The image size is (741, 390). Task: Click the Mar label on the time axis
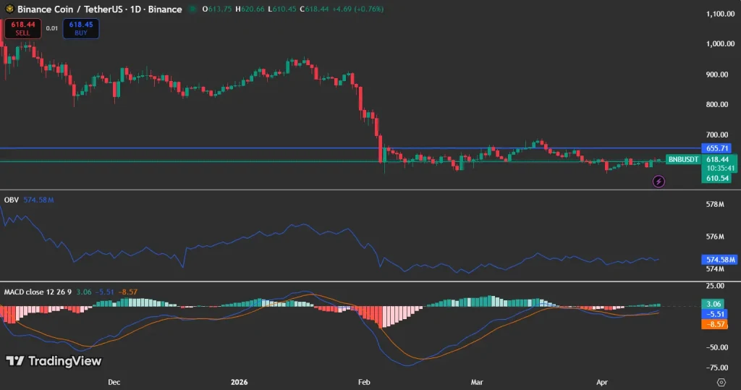477,382
